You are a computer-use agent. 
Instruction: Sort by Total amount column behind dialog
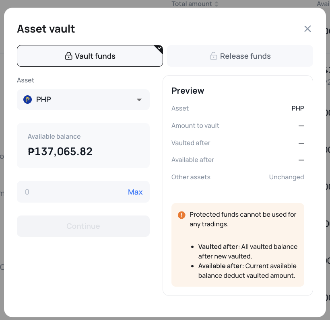195,4
